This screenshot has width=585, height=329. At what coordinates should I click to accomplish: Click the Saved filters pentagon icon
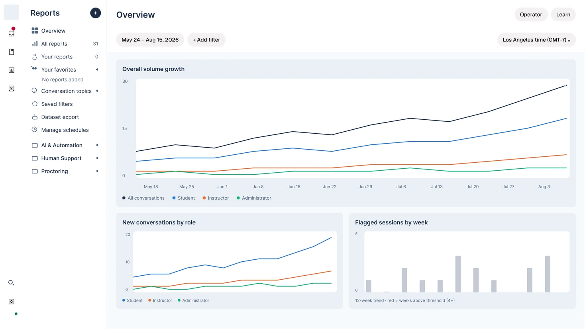tap(35, 104)
